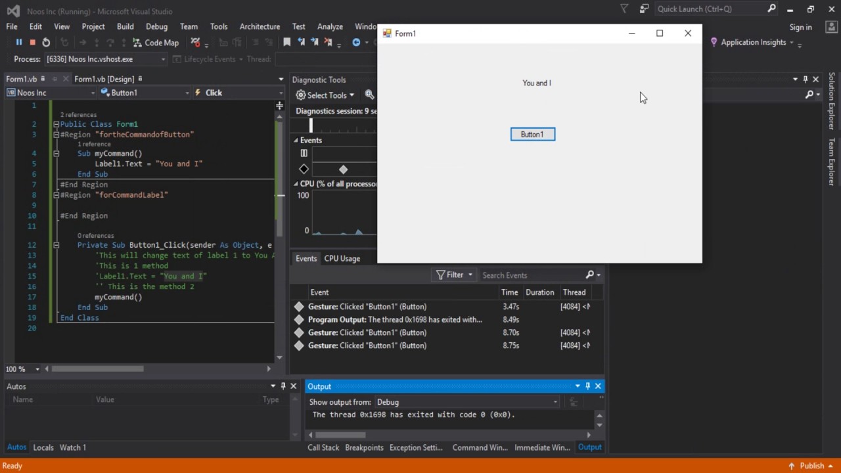Switch to the Form1.vb [Design] tab
Screen dimensions: 841x473
(104, 79)
